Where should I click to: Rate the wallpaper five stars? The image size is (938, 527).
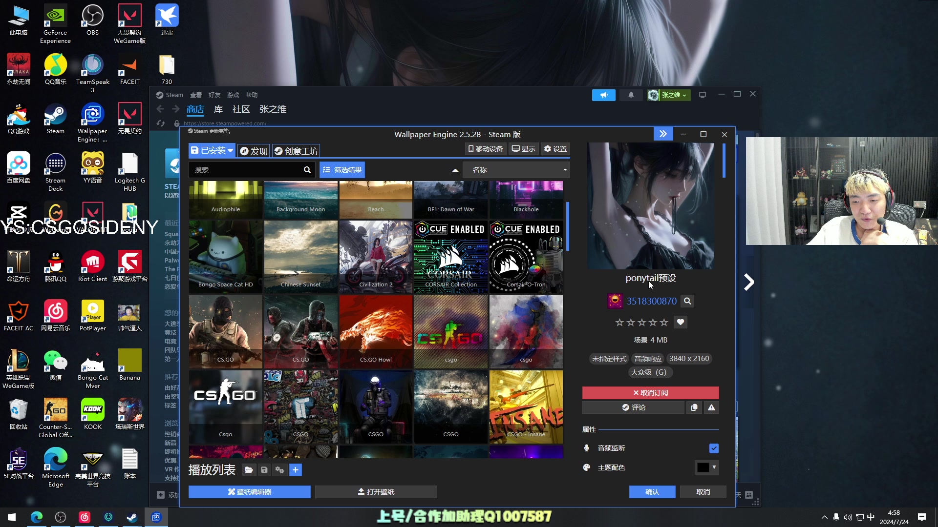click(x=663, y=323)
